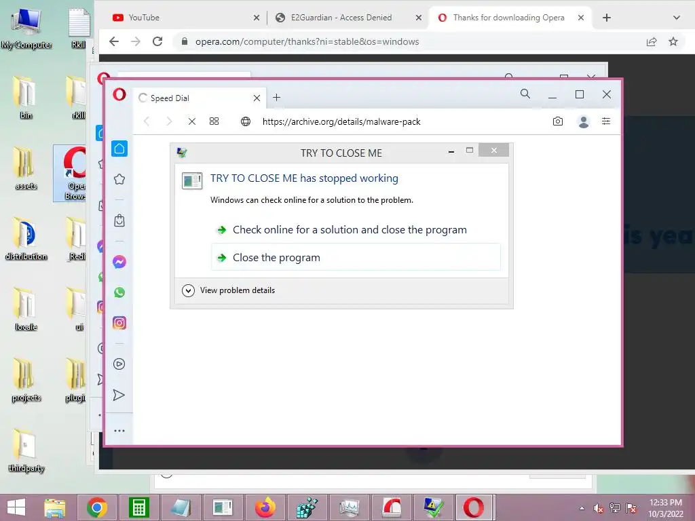Open File Explorer from taskbar

pyautogui.click(x=54, y=507)
